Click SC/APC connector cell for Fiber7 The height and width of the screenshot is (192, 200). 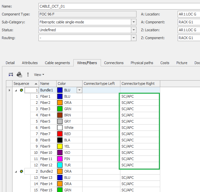tap(140, 134)
